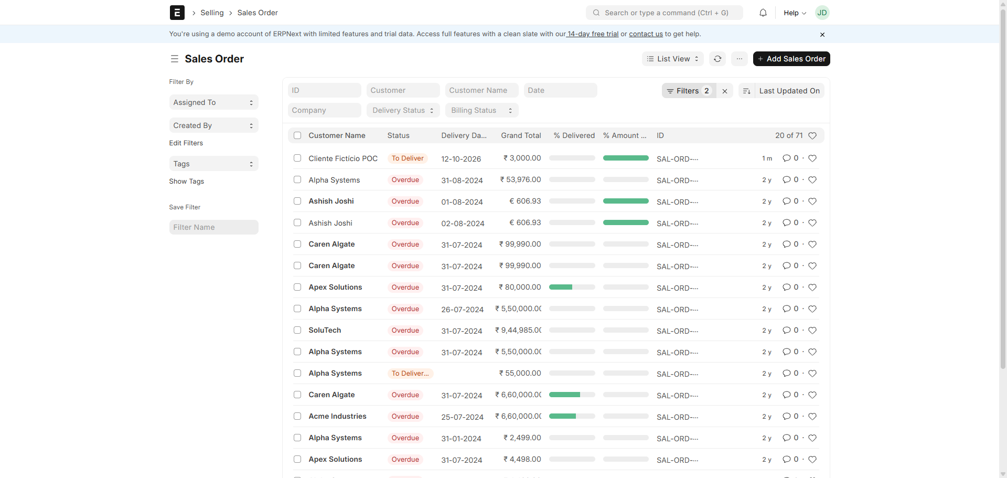Click the Sales Order breadcrumb item

point(258,13)
